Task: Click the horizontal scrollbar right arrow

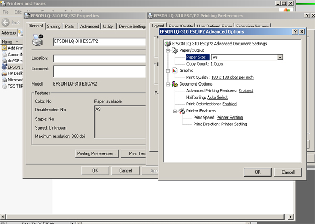Action: [290, 217]
